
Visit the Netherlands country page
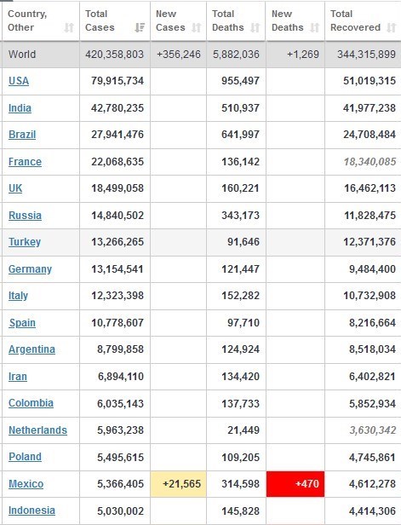(x=37, y=430)
